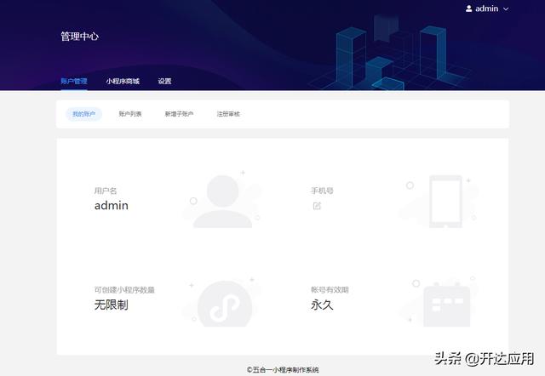Go to the 设置 tab
Image resolution: width=545 pixels, height=376 pixels.
[x=164, y=82]
